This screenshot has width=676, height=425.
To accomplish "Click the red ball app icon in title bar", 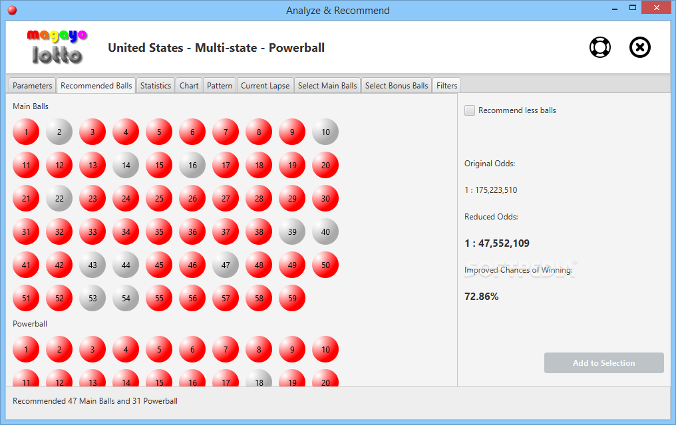I will 12,10.
